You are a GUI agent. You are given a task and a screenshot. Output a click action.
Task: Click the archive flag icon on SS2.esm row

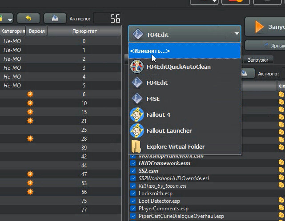point(281,170)
